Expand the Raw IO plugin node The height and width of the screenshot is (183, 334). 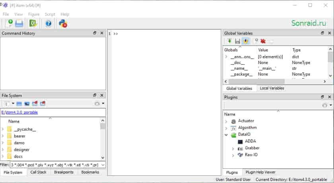pyautogui.click(x=233, y=155)
